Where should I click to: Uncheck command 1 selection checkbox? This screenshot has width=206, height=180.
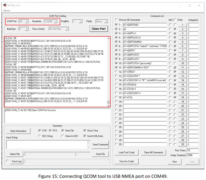pyautogui.click(x=116, y=24)
